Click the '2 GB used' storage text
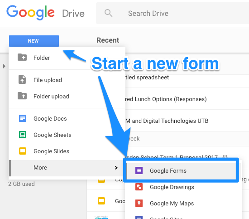 tap(21, 184)
